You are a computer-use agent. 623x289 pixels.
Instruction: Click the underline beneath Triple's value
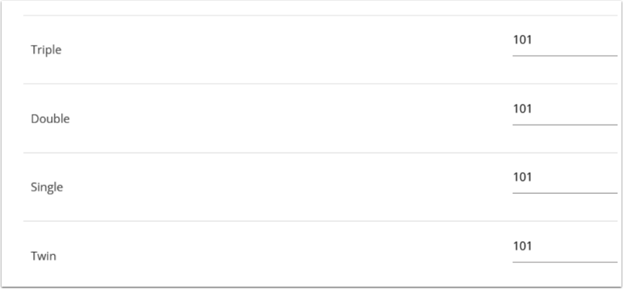click(x=565, y=56)
